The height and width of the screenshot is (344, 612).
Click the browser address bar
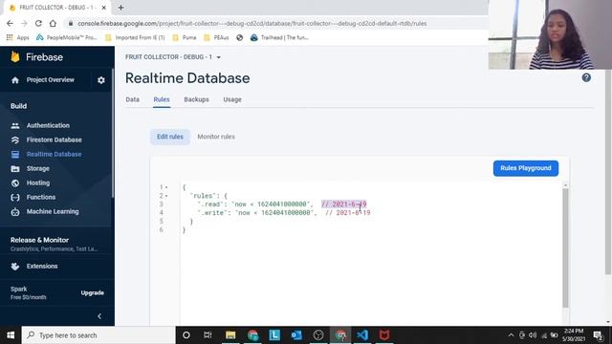(251, 23)
